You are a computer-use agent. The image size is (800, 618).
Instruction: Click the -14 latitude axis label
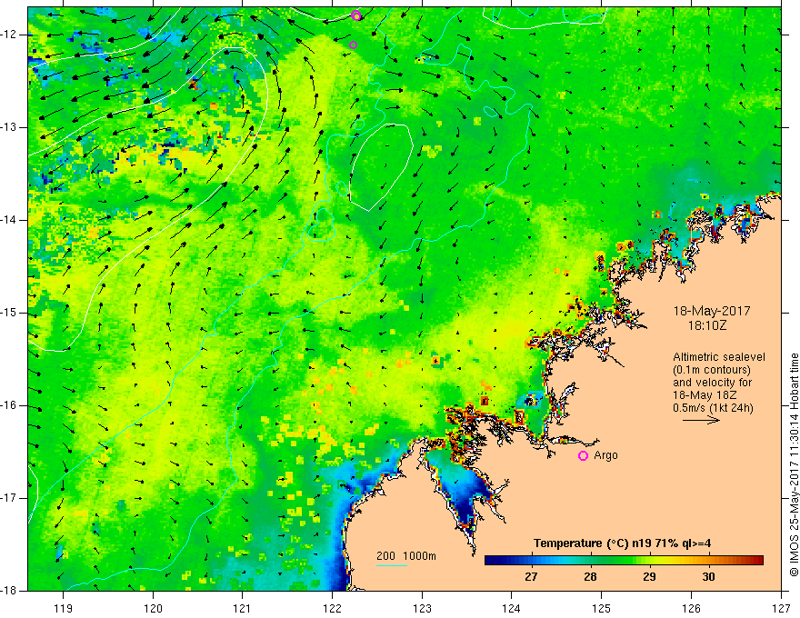tap(10, 220)
